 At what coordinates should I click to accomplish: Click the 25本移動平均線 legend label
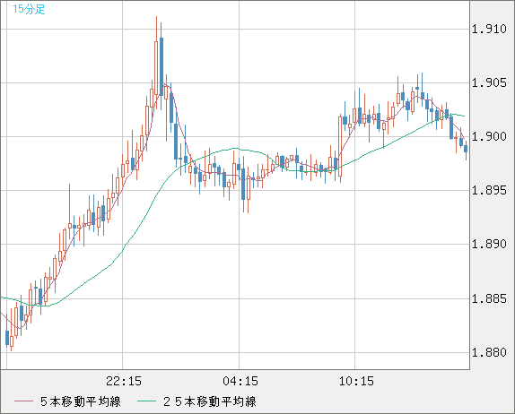[210, 401]
